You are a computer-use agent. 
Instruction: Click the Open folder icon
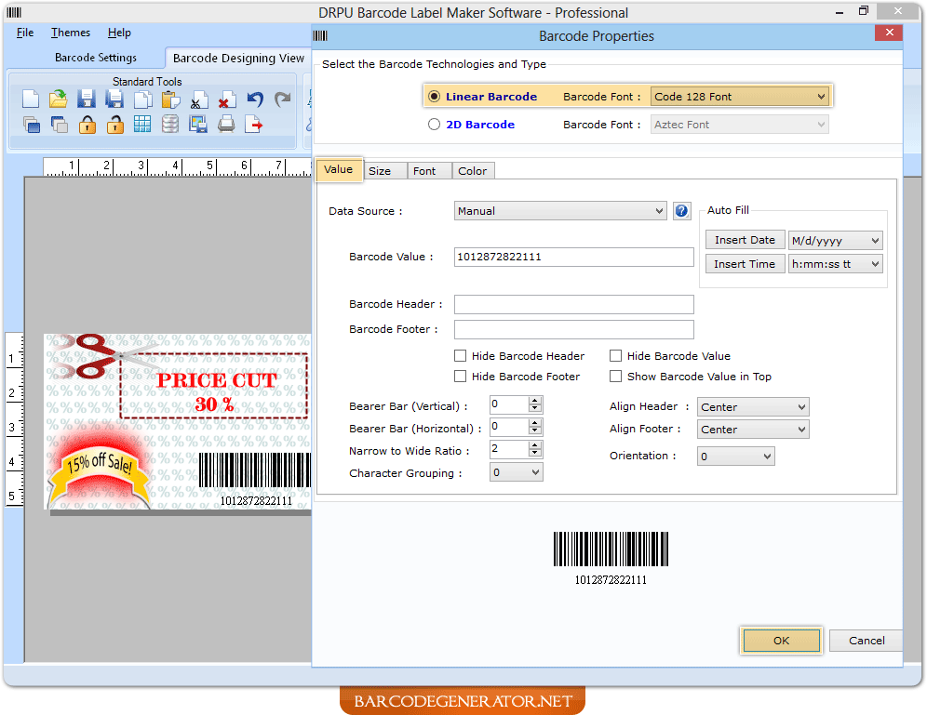(x=59, y=99)
